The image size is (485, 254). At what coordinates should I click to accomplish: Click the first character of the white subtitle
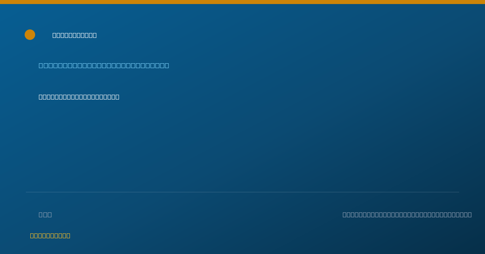(x=41, y=97)
